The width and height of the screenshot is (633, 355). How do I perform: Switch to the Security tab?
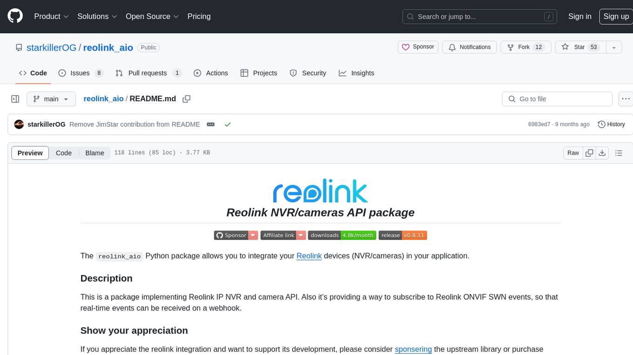coord(308,73)
